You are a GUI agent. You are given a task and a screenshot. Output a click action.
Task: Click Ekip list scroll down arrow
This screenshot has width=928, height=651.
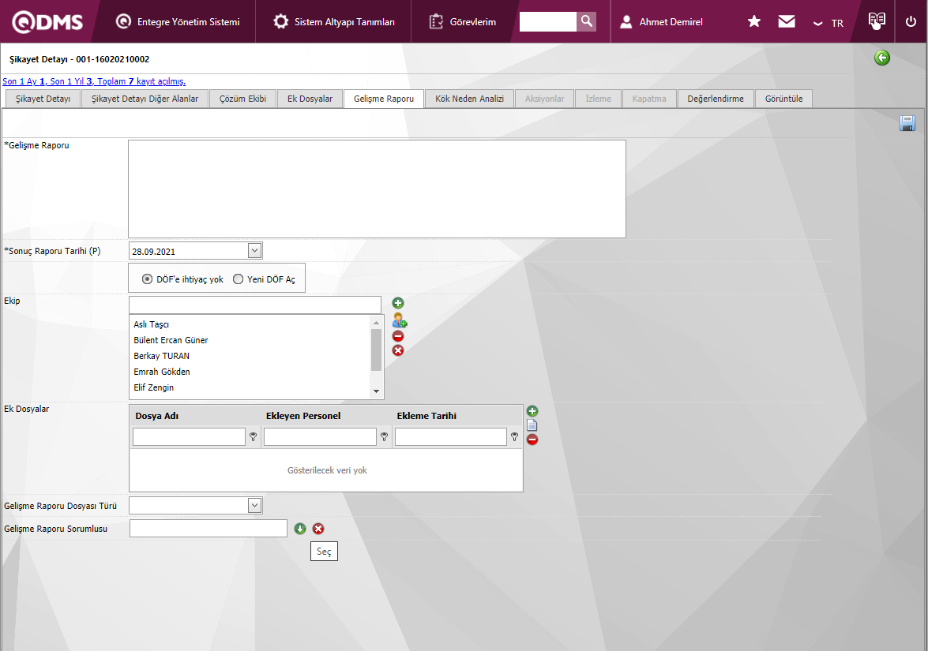pos(376,391)
